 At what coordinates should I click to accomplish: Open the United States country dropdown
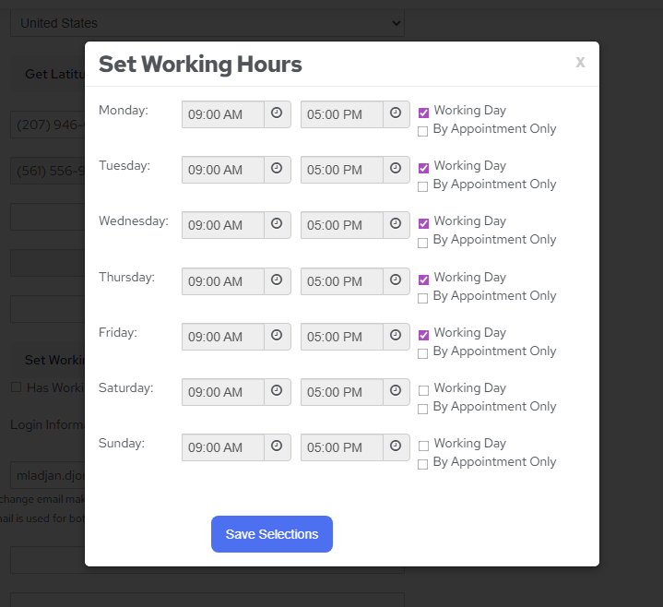coord(207,23)
